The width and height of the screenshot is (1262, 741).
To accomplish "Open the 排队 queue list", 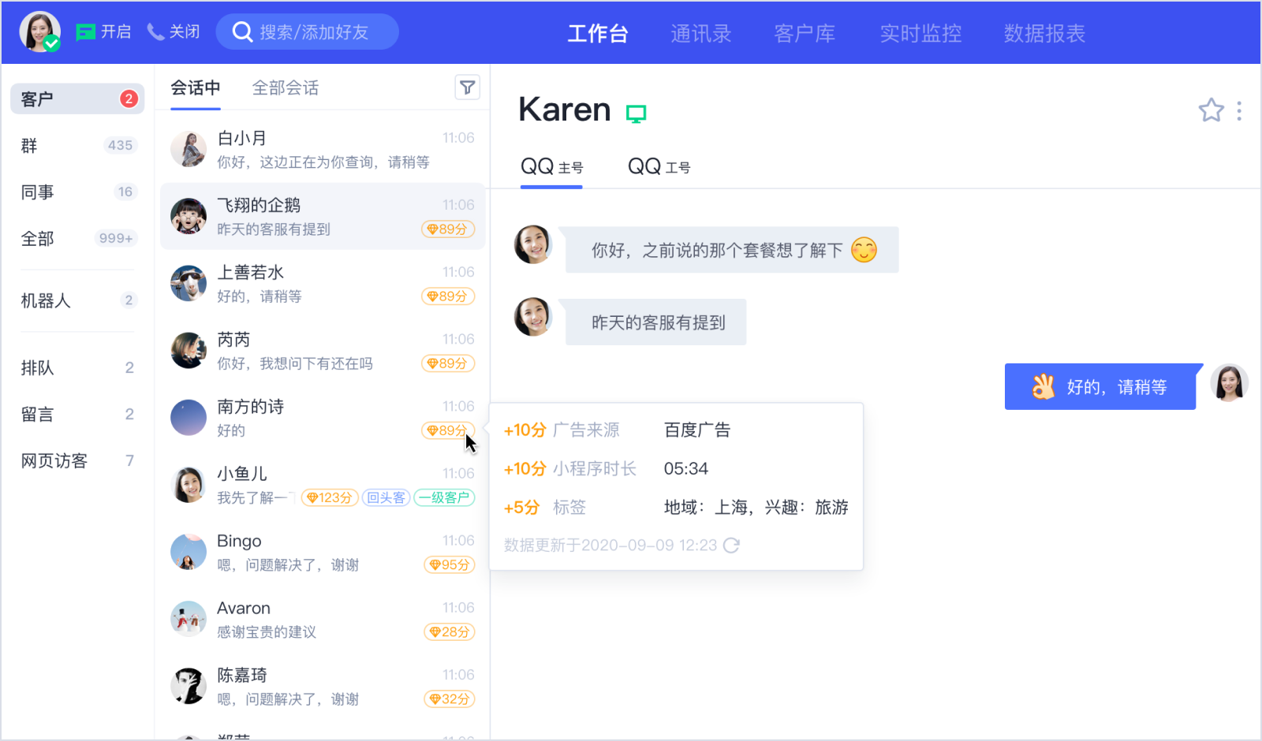I will point(77,368).
